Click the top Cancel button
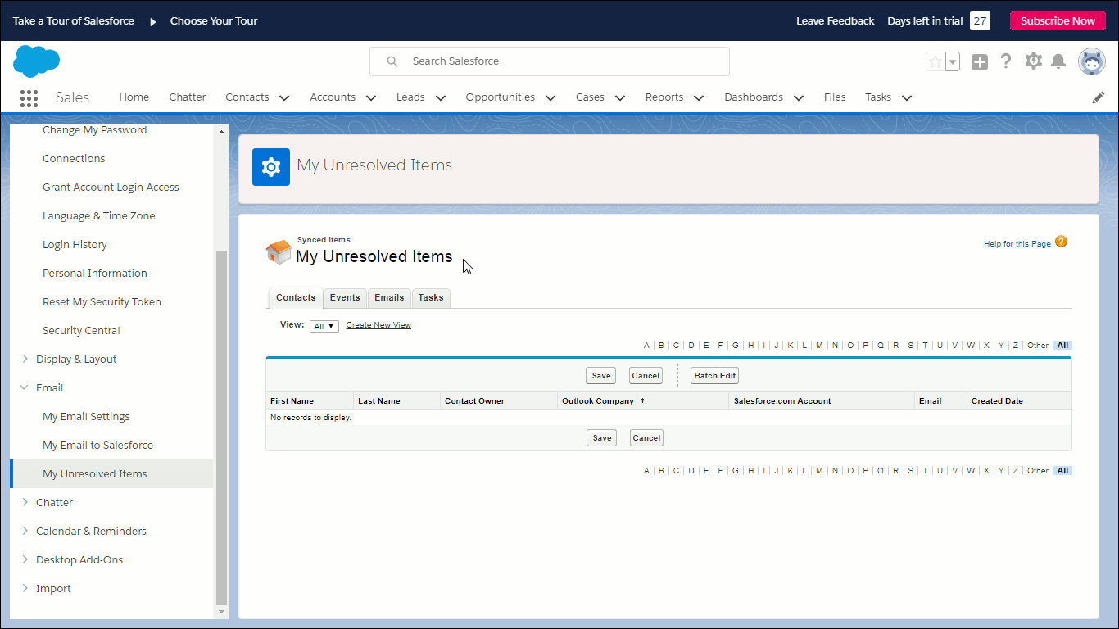Image resolution: width=1119 pixels, height=629 pixels. tap(646, 376)
